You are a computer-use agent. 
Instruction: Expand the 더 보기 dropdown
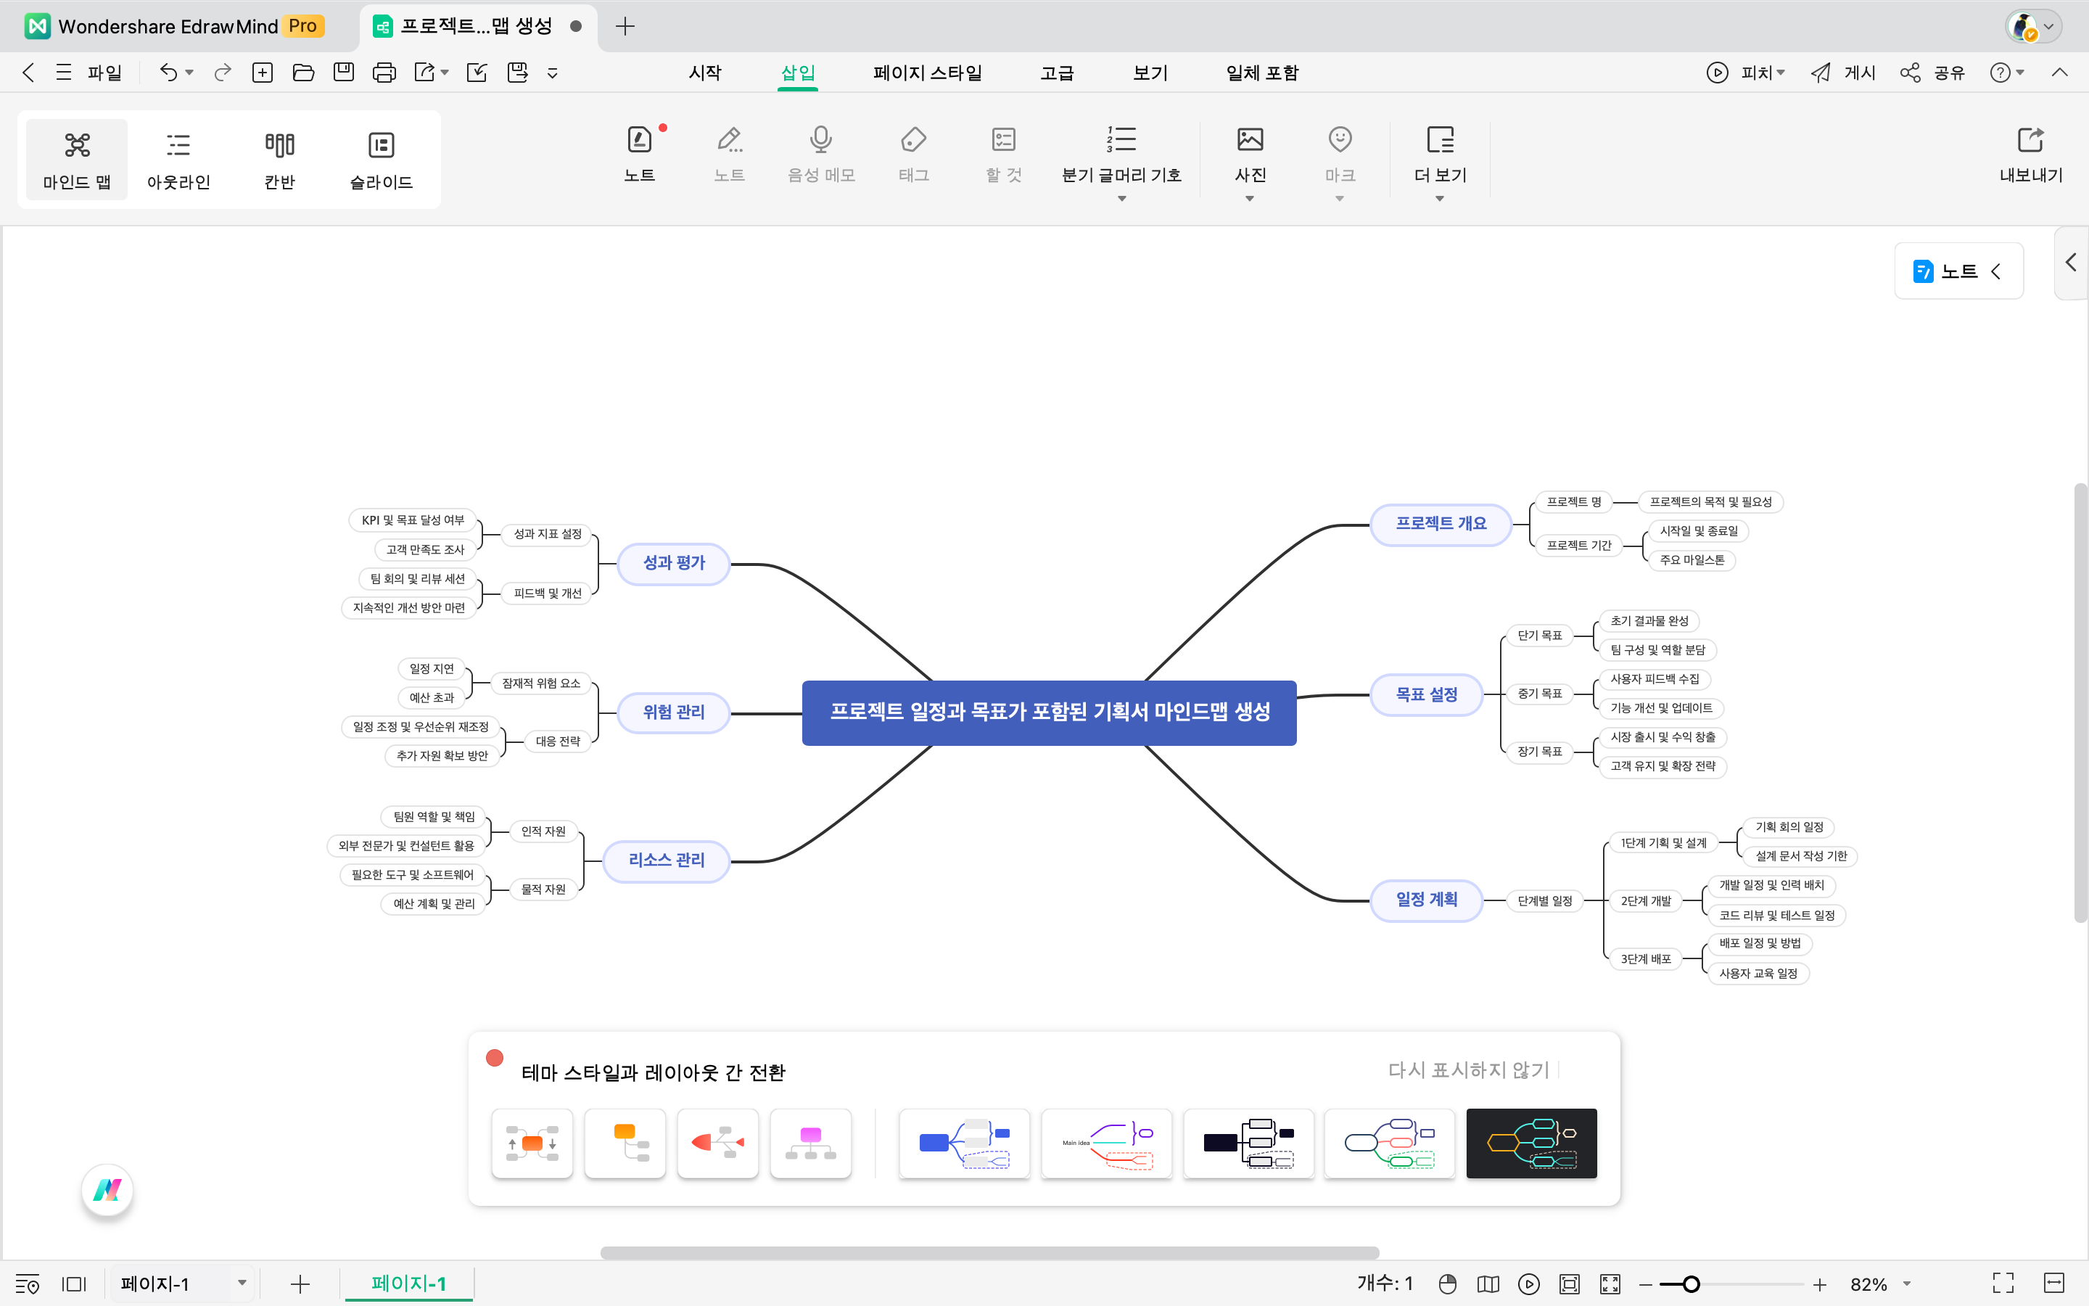[x=1439, y=199]
